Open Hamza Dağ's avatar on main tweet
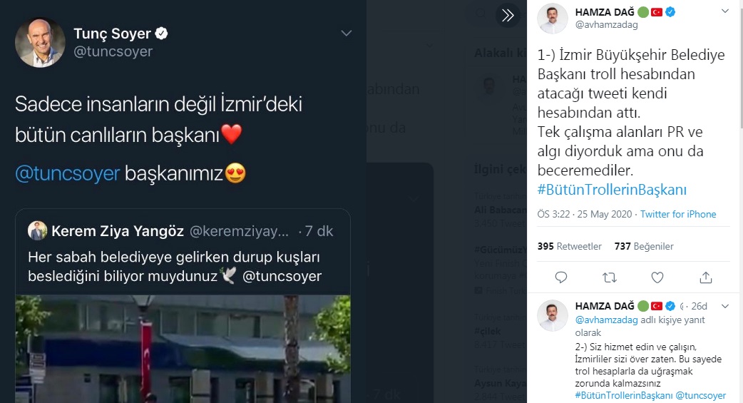This screenshot has width=743, height=403. [x=553, y=19]
